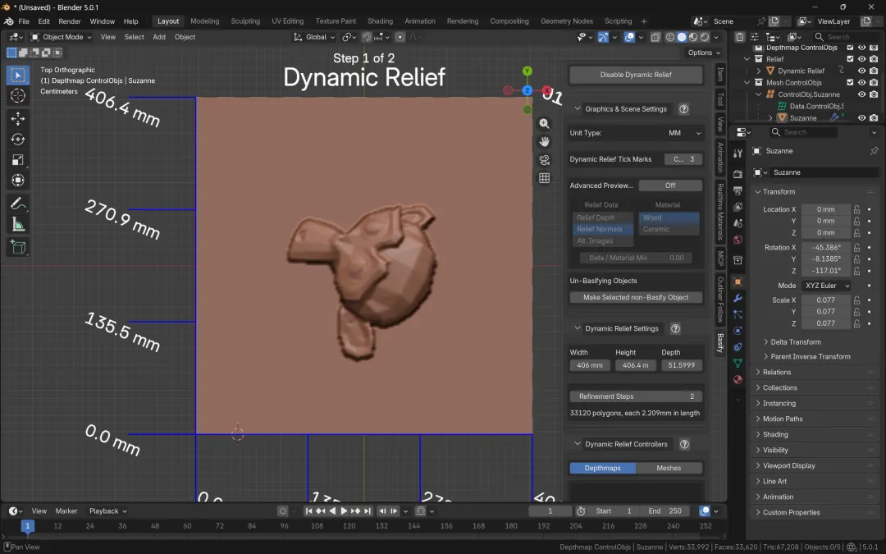
Task: Select the Rotate tool
Action: click(18, 140)
